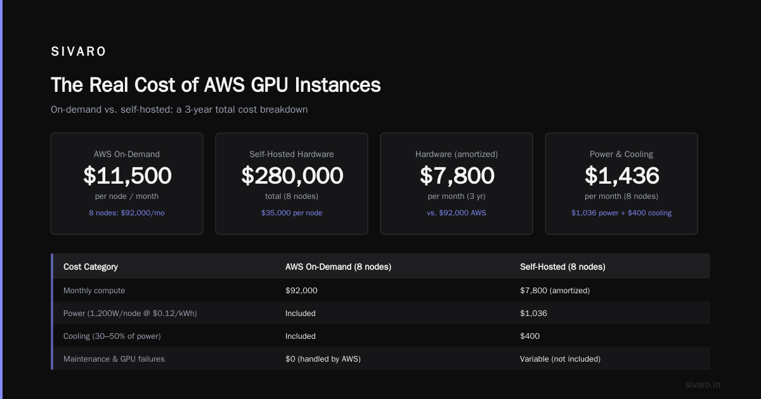Click 'per month (8 nodes)' caption
The height and width of the screenshot is (399, 761).
621,196
